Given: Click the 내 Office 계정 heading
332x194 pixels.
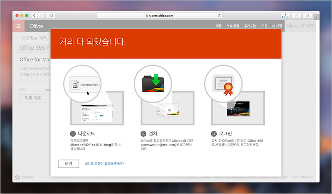Looking at the screenshot, I should click(34, 38).
